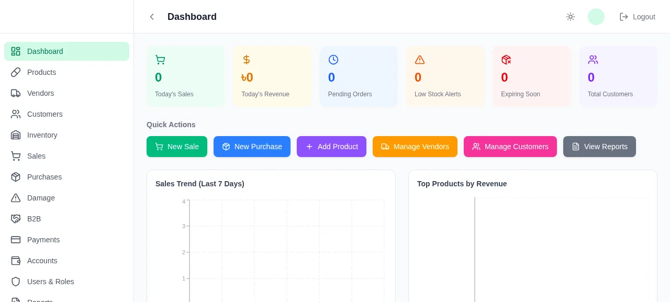Screen dimensions: 670x302
Task: Go to Damage label in sidebar
Action: pyautogui.click(x=41, y=198)
